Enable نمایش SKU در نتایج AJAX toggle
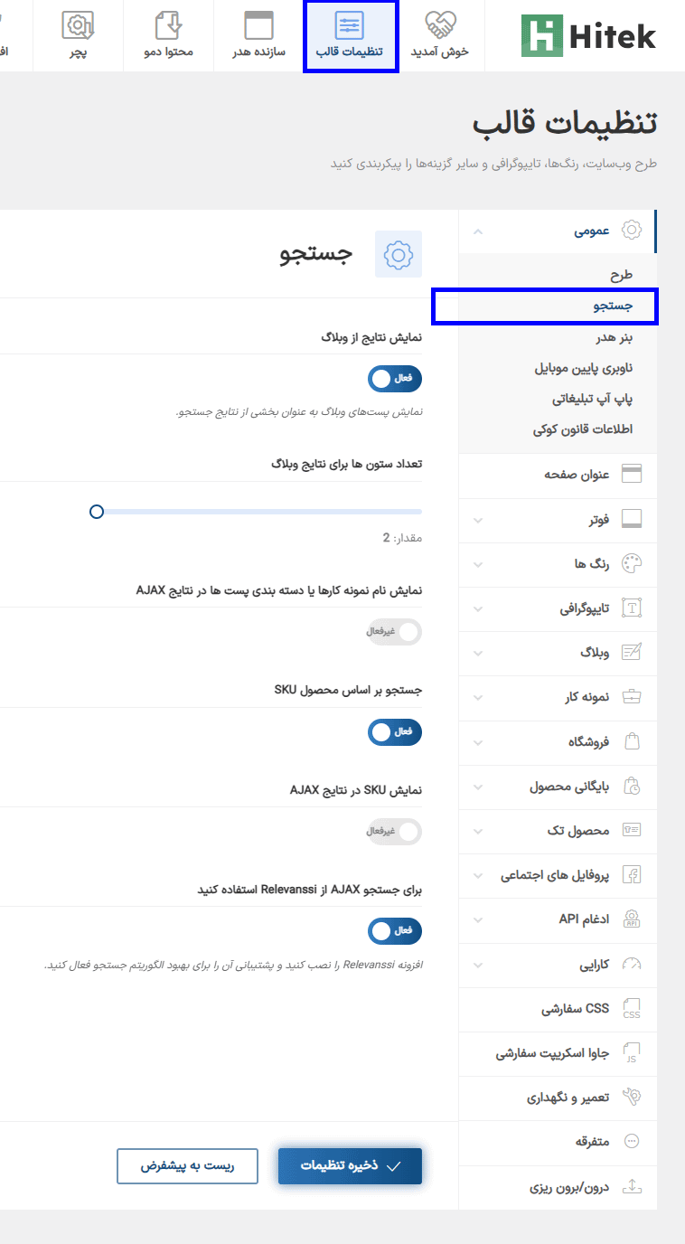This screenshot has height=1244, width=685. tap(395, 832)
